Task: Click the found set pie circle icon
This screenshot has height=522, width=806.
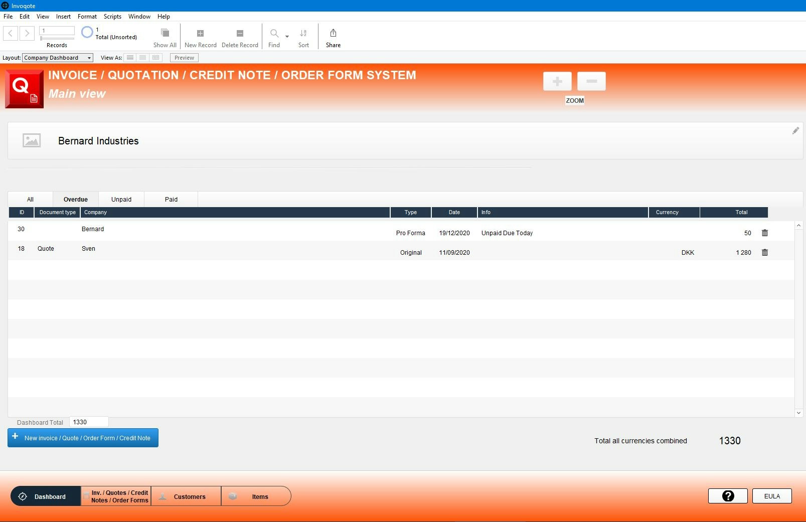Action: tap(87, 32)
